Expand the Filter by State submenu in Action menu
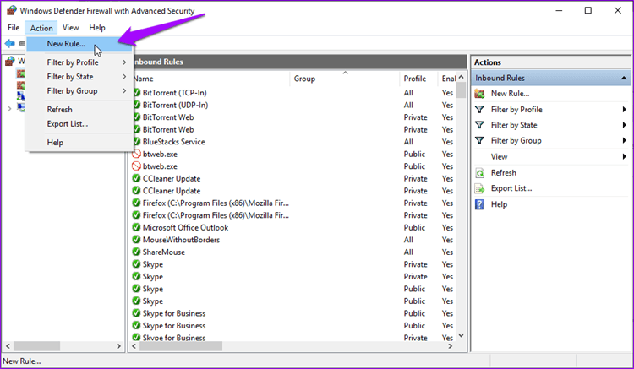Screen dimensions: 634x369 pos(124,77)
